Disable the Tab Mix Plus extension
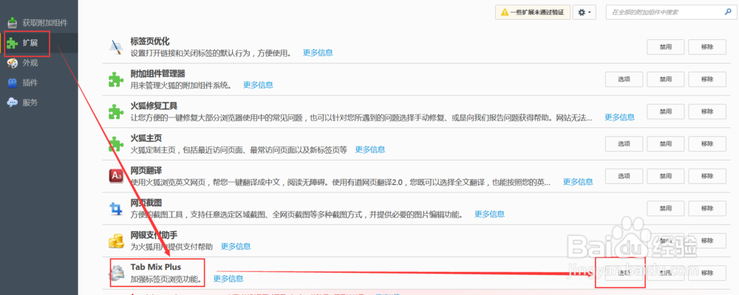The height and width of the screenshot is (295, 739). tap(666, 272)
